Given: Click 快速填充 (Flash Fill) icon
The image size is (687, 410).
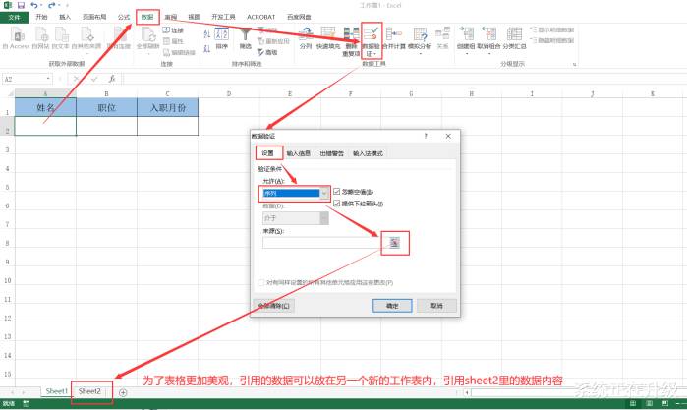Looking at the screenshot, I should click(x=328, y=37).
